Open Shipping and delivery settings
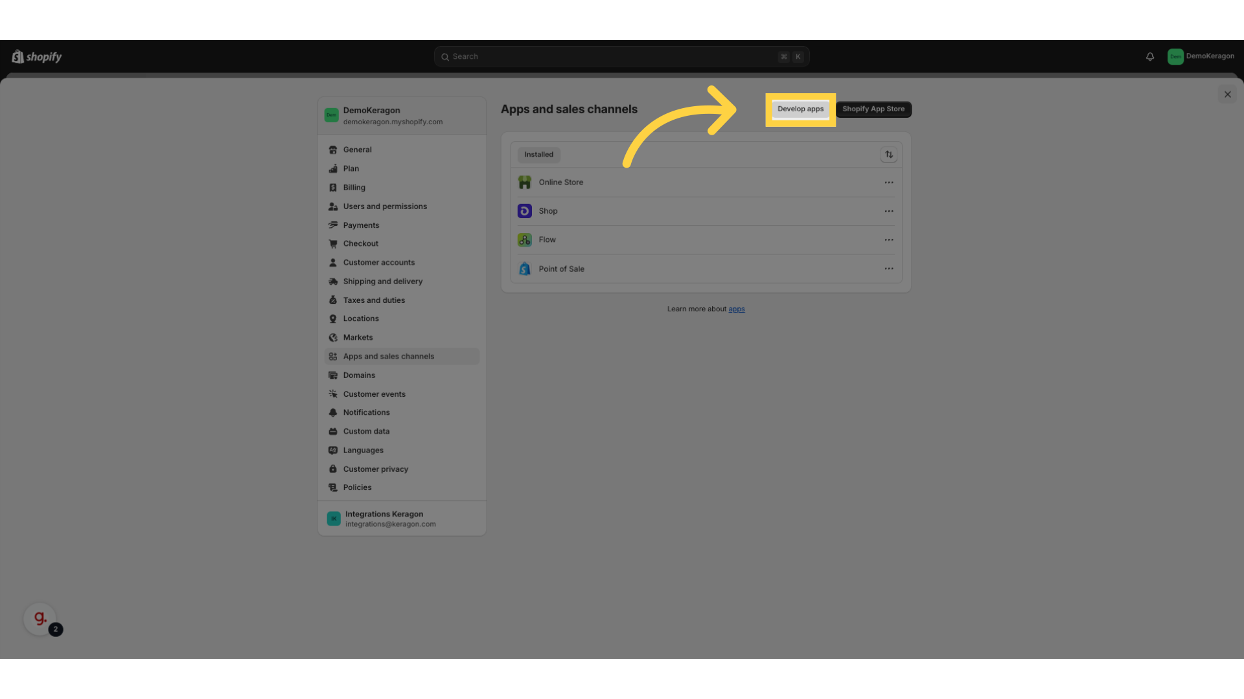This screenshot has width=1244, height=699. tap(402, 282)
